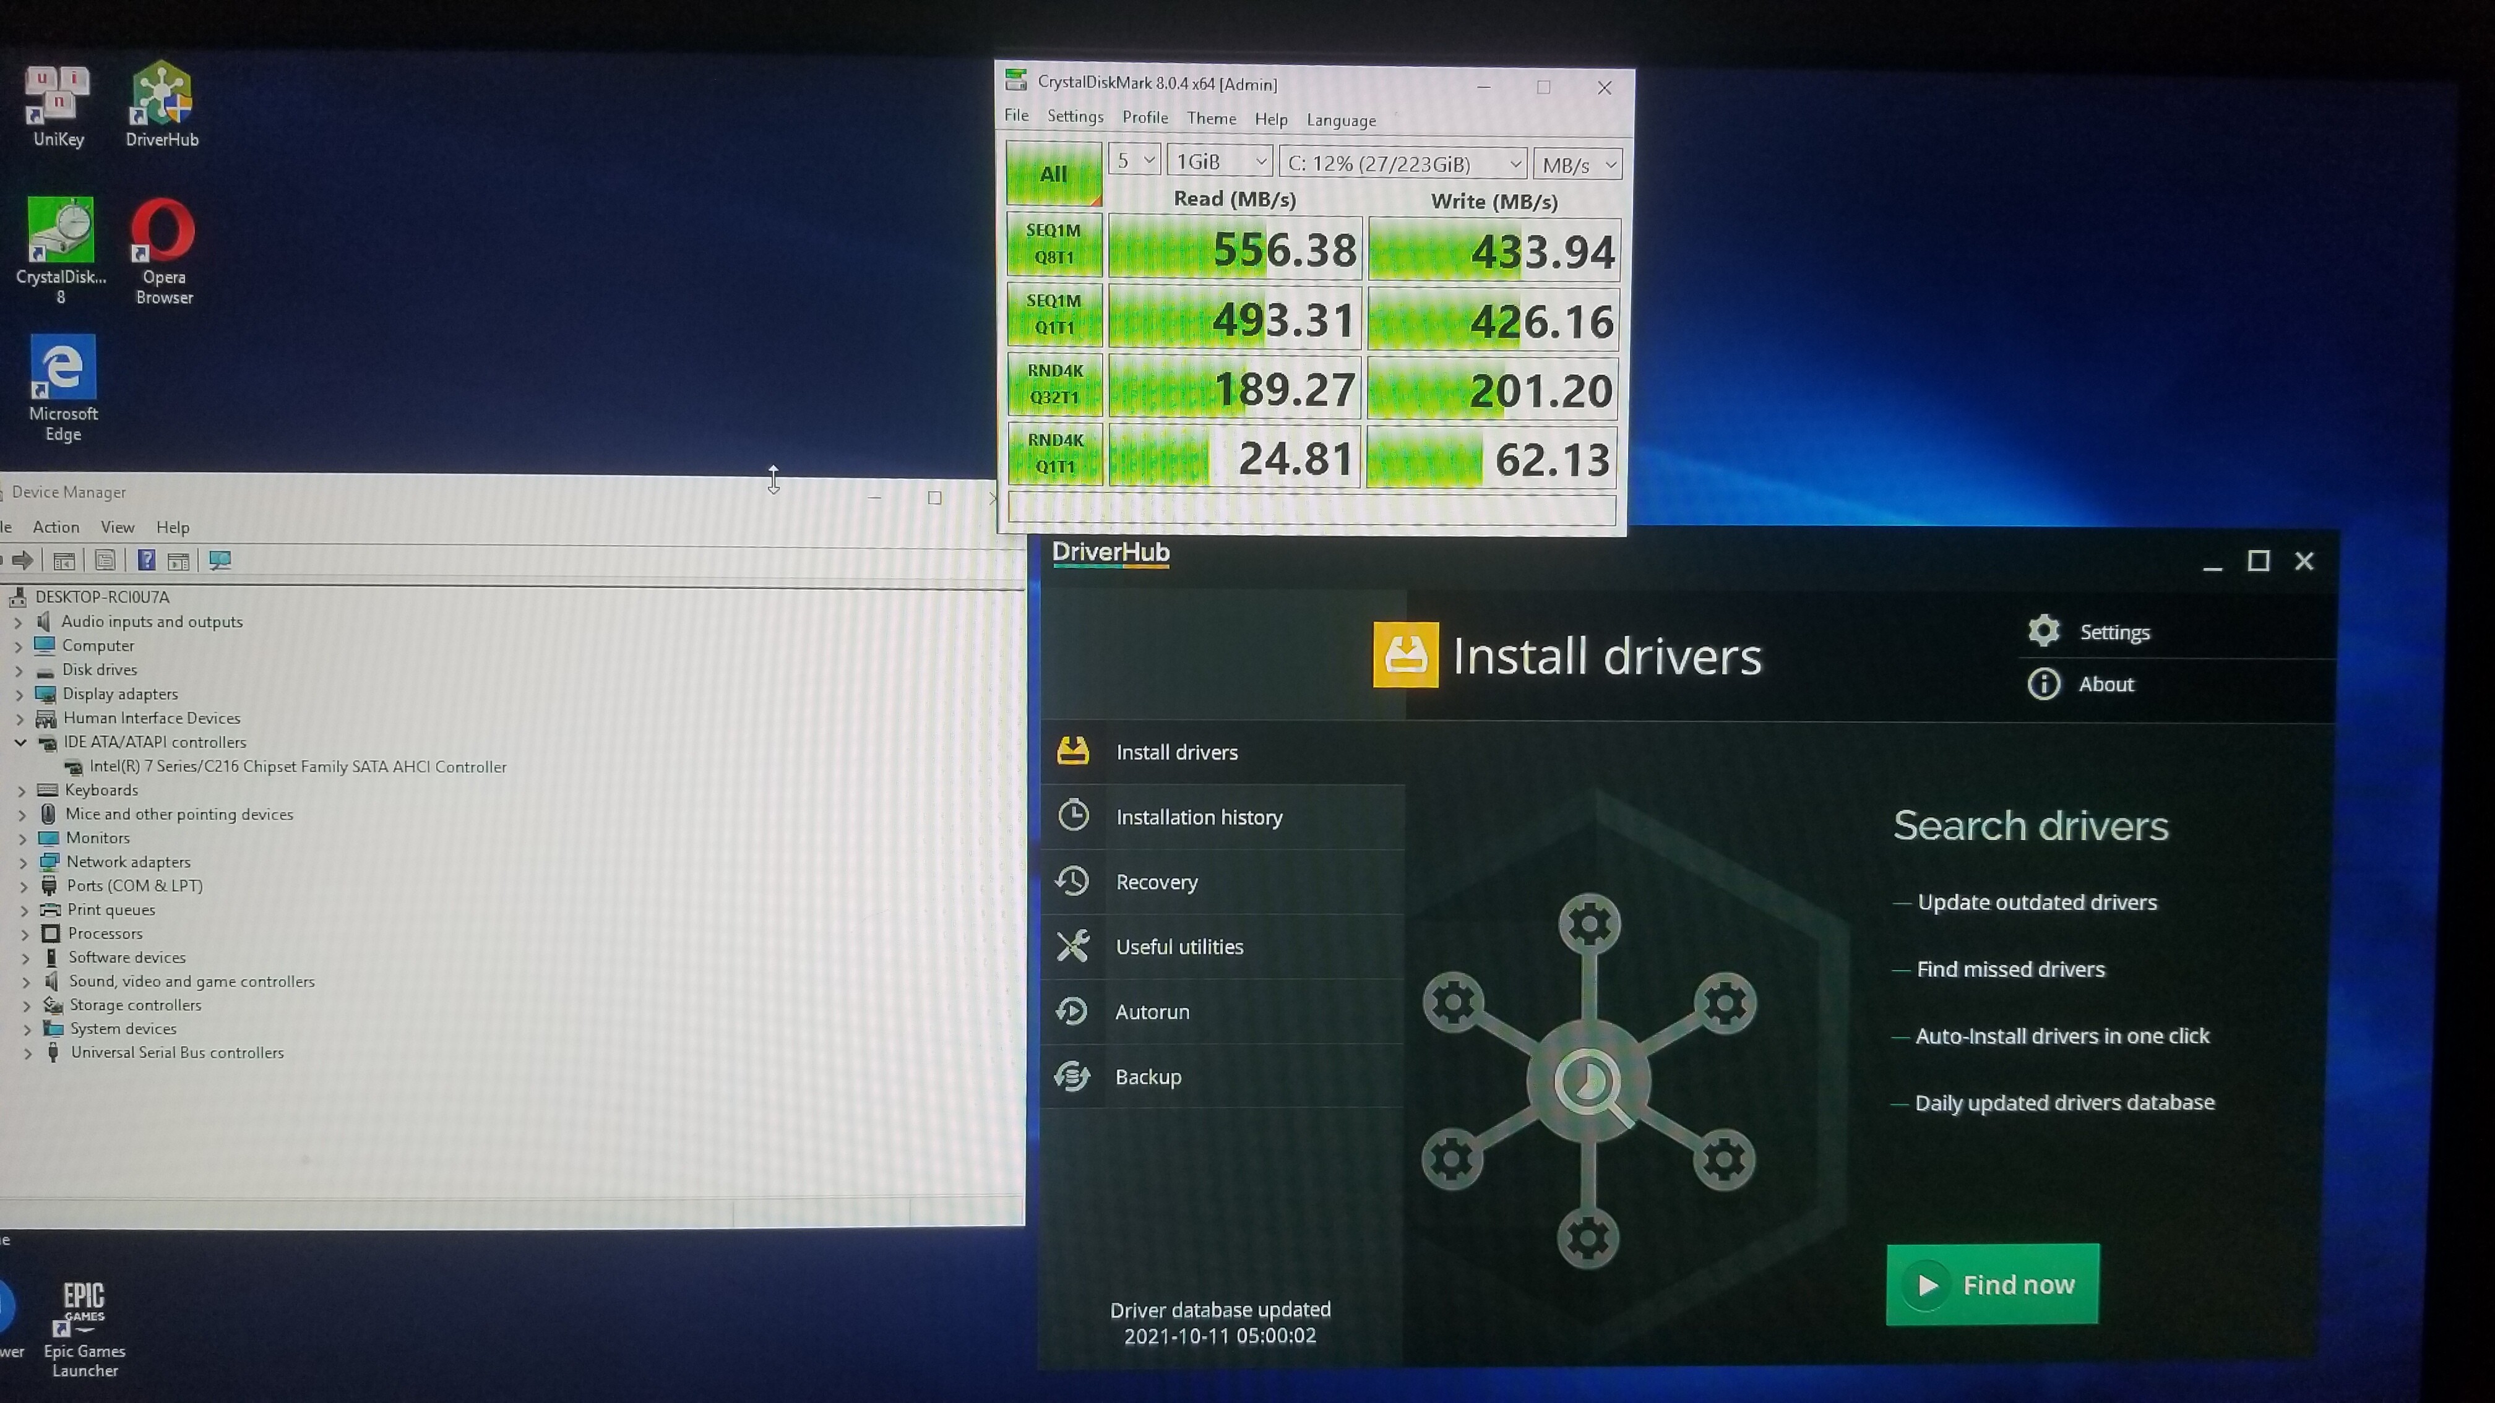
Task: Click the Recovery icon in DriverHub sidebar
Action: pyautogui.click(x=1072, y=880)
